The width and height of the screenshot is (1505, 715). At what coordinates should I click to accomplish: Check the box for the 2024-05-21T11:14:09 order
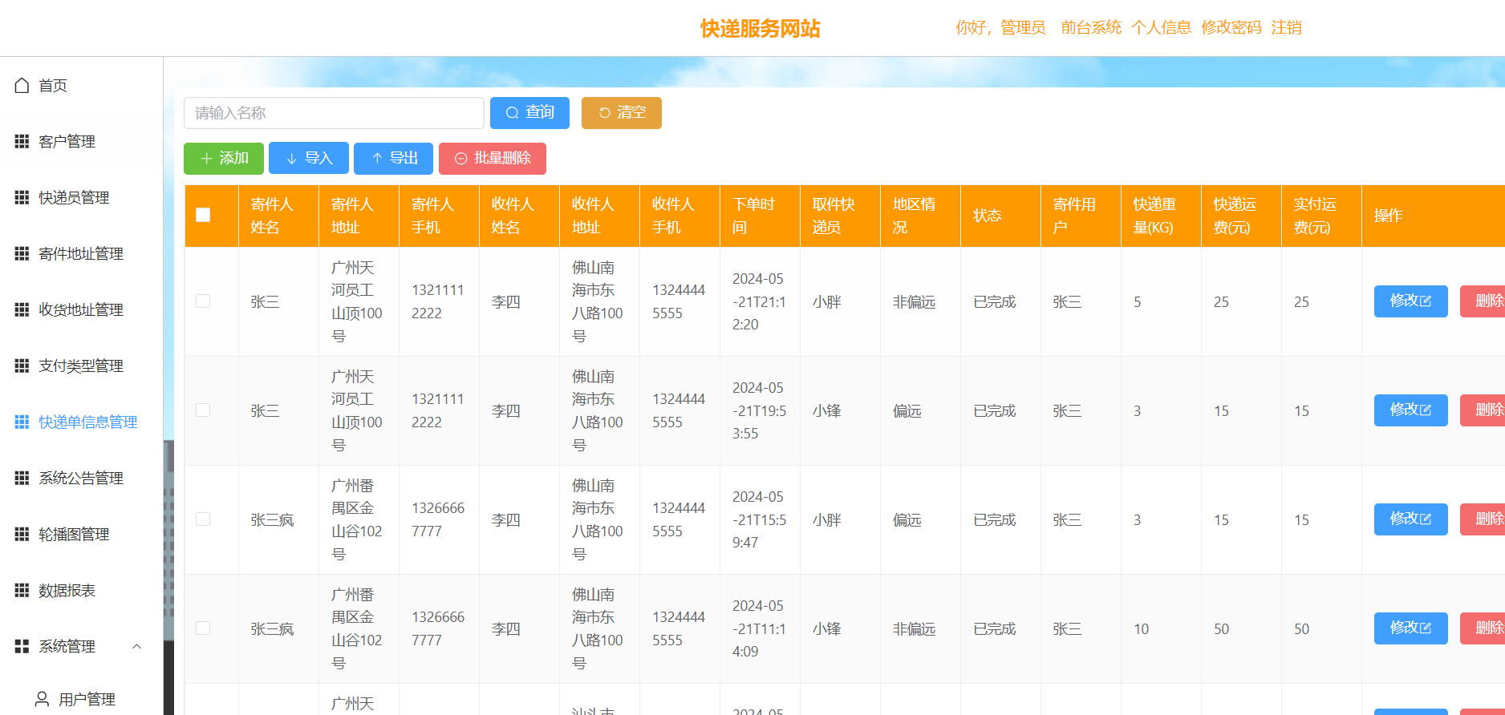203,628
